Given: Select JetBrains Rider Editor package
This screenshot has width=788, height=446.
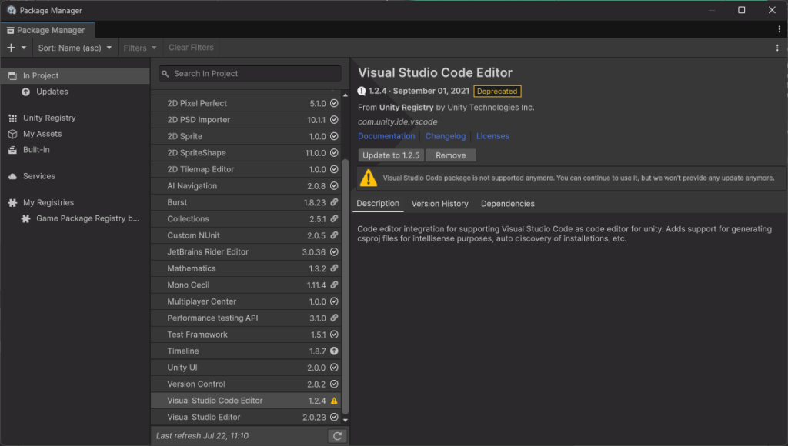Looking at the screenshot, I should [x=246, y=251].
